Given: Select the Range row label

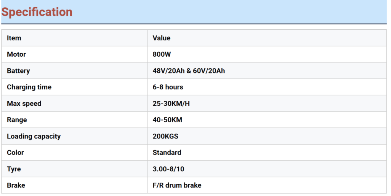Looking at the screenshot, I should click(17, 120).
